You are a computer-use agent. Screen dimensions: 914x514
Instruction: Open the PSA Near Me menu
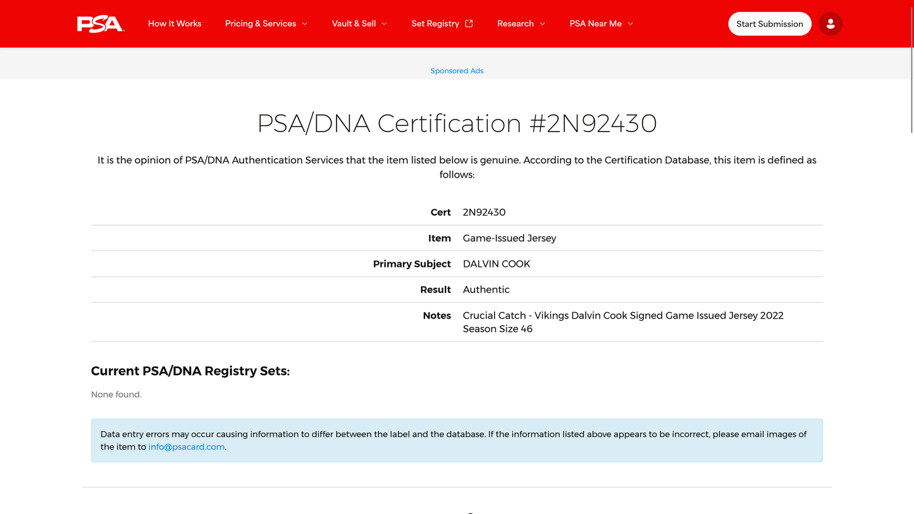click(x=595, y=23)
